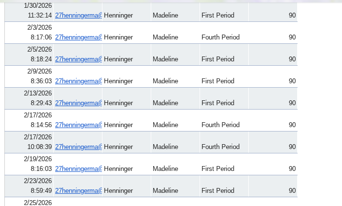Image resolution: width=342 pixels, height=206 pixels.
Task: Open email link in the 1/30/2026 11:32:14 row
Action: pos(78,15)
